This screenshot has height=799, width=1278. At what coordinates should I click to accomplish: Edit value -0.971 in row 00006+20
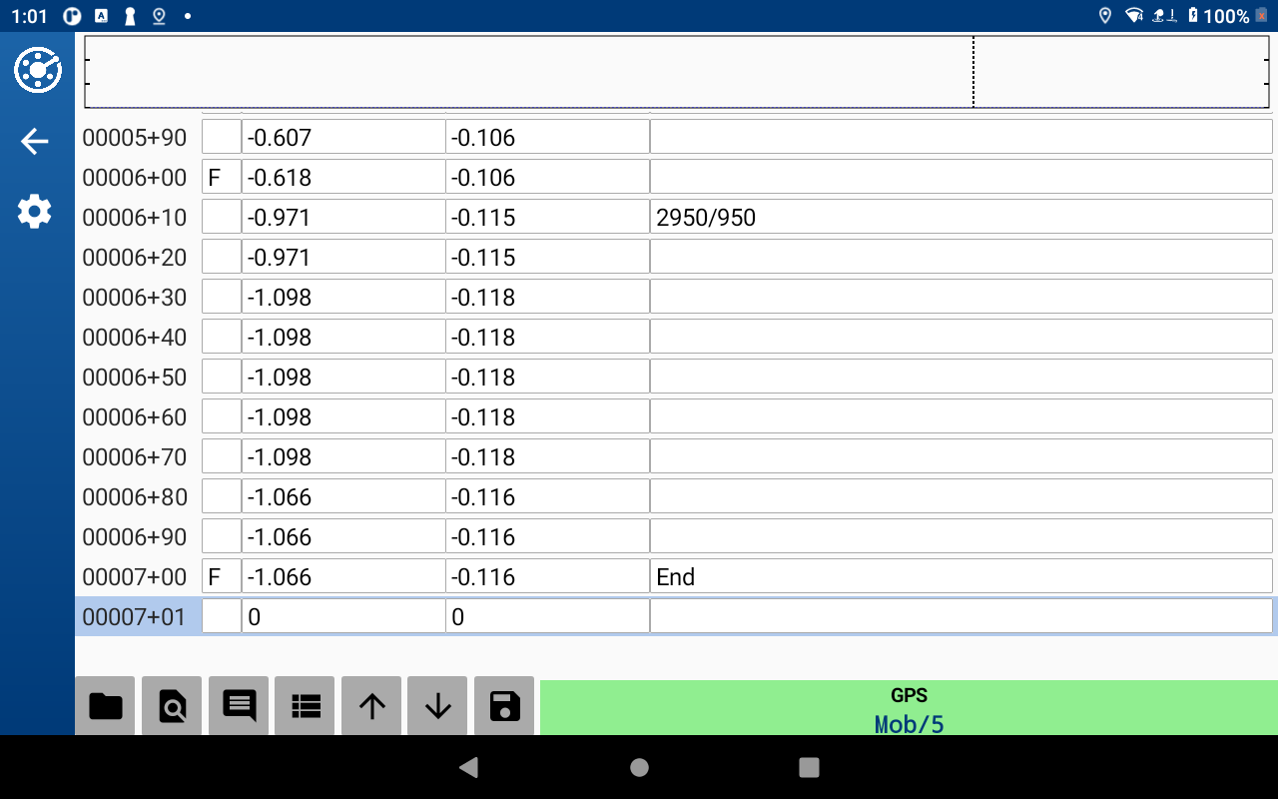pos(343,257)
